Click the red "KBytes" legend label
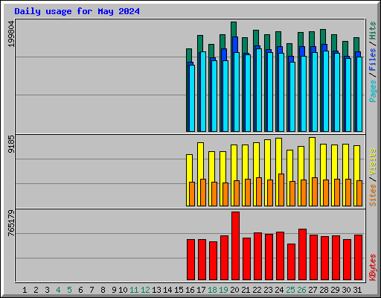The width and height of the screenshot is (381, 298). 373,267
